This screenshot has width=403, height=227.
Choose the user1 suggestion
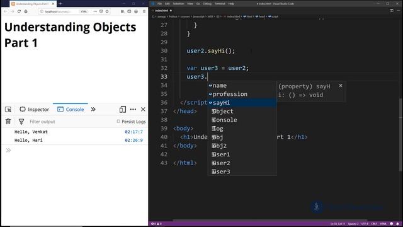[x=242, y=154]
